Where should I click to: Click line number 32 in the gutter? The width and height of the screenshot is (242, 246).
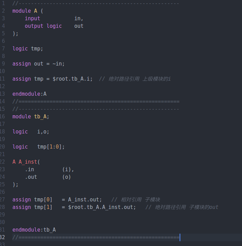pos(3,237)
